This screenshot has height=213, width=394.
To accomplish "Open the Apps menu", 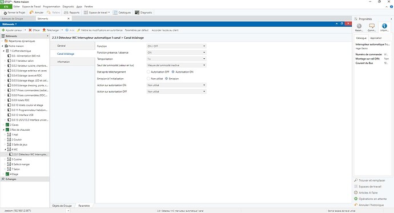I will pos(79,6).
